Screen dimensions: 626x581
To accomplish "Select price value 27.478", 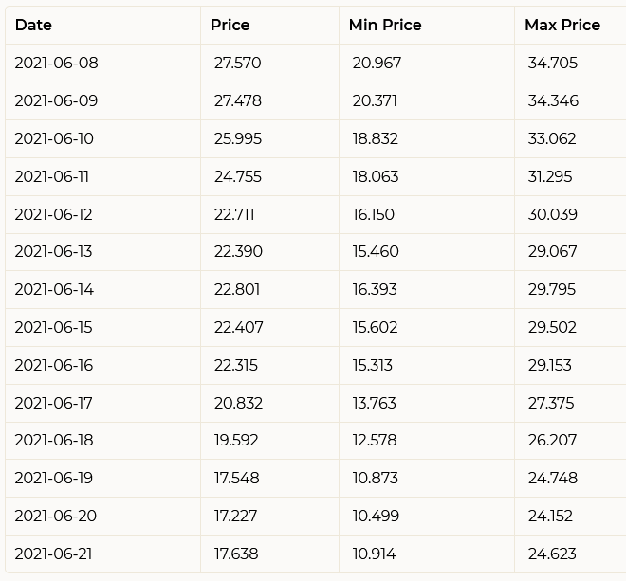I will pos(237,101).
